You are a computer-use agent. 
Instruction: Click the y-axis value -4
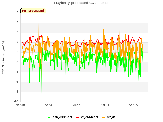click(x=17, y=72)
